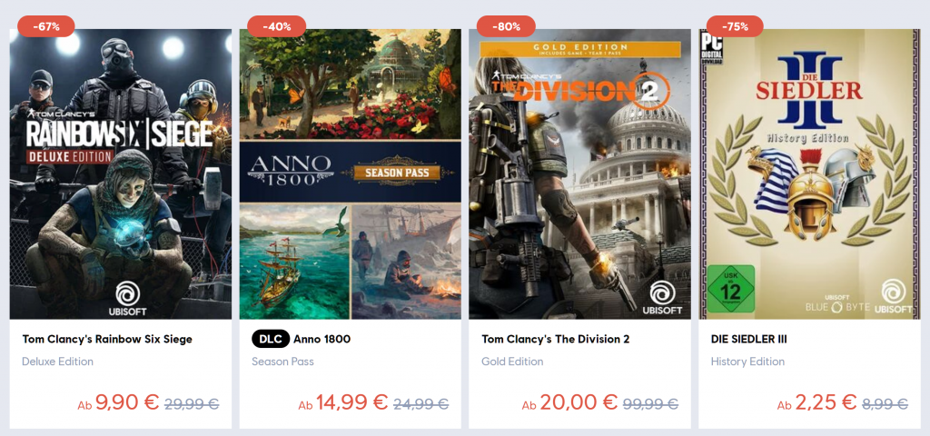This screenshot has width=930, height=436.
Task: Click the -40% discount badge
Action: [x=276, y=26]
